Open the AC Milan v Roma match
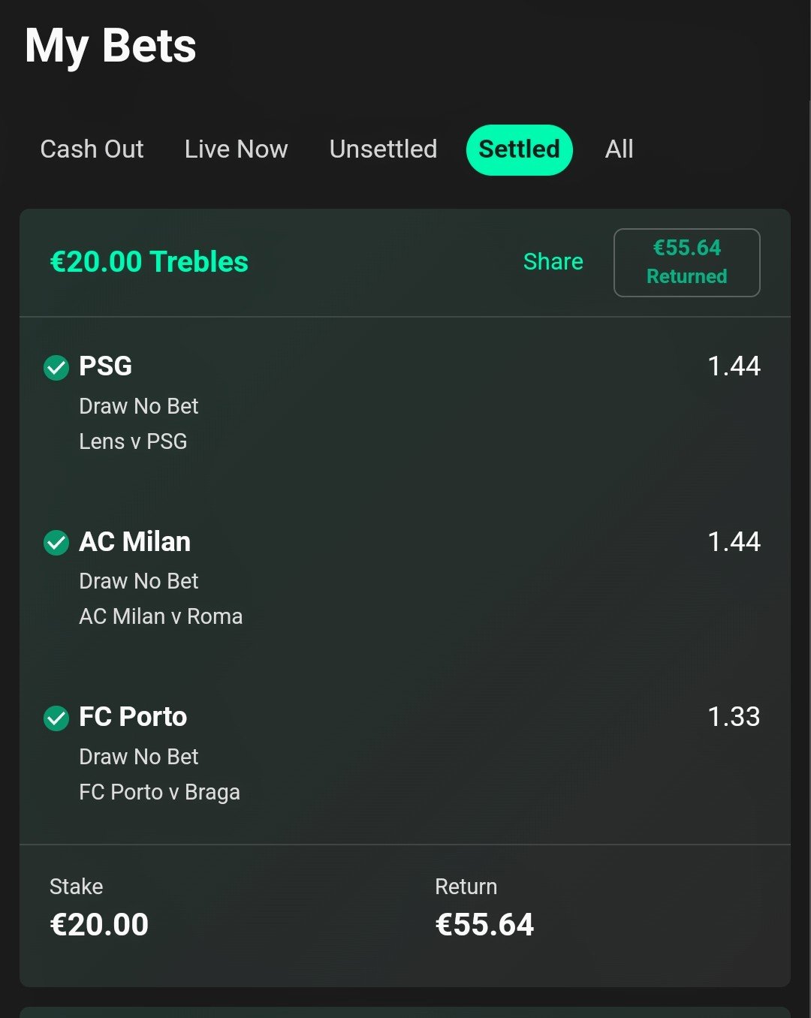Viewport: 811px width, 1018px height. pyautogui.click(x=161, y=616)
